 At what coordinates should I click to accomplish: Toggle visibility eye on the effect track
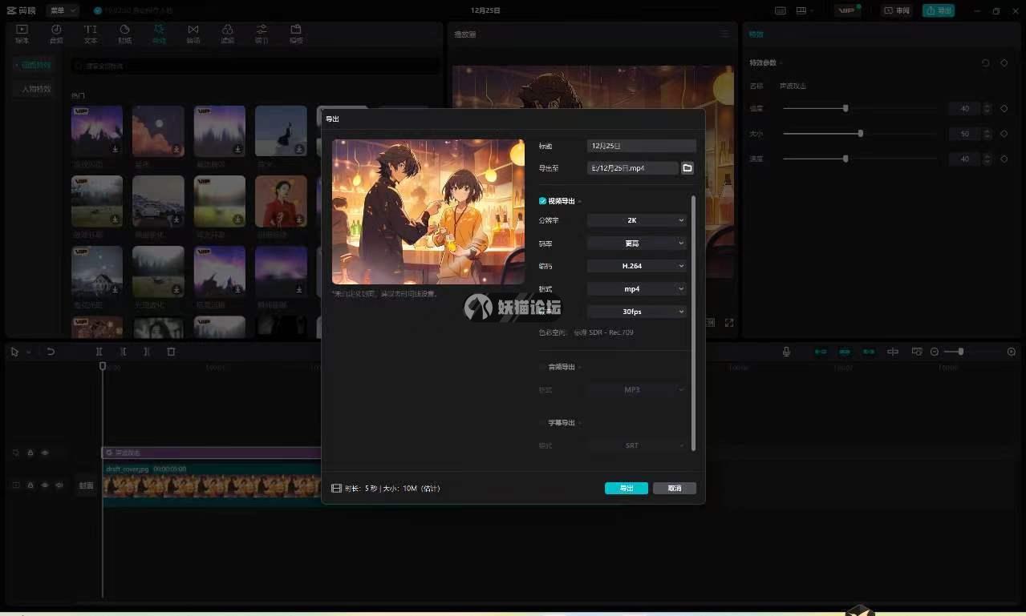(x=45, y=453)
